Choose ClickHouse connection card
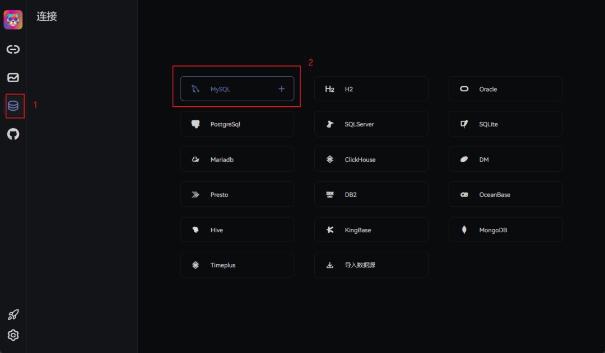605x353 pixels. (x=371, y=159)
